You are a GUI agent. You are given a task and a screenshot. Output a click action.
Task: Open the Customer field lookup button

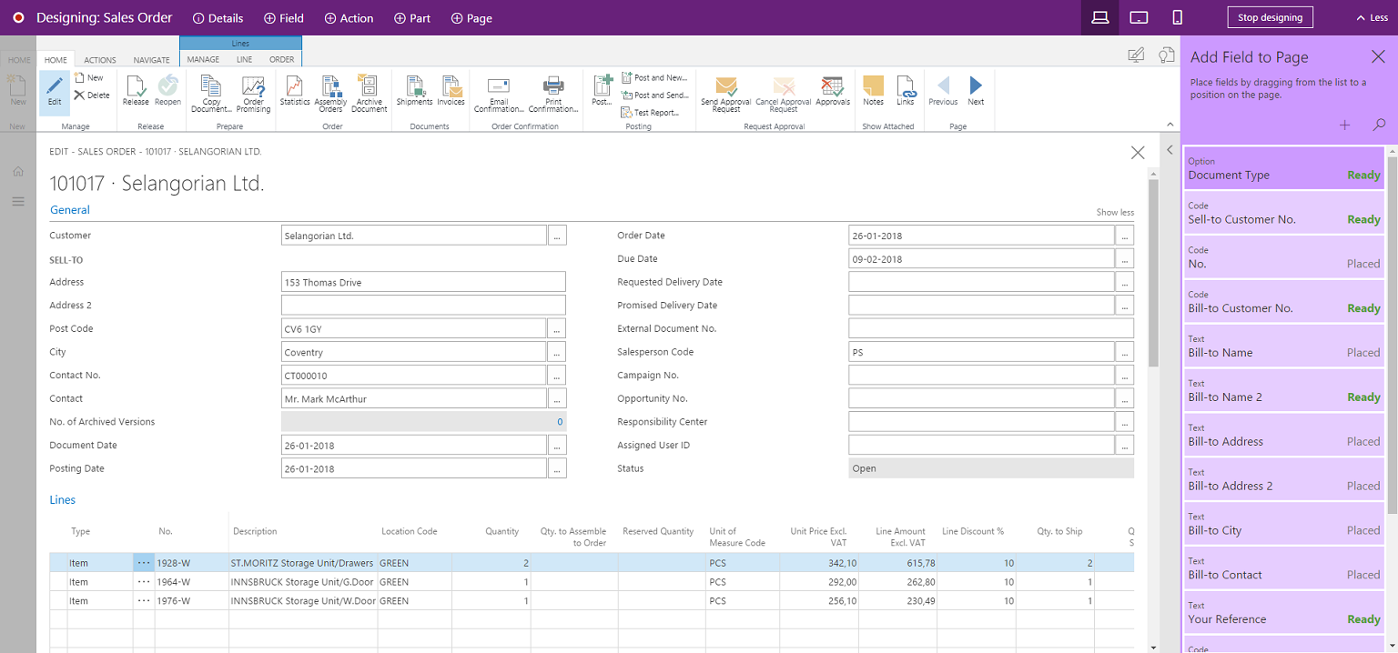coord(557,236)
